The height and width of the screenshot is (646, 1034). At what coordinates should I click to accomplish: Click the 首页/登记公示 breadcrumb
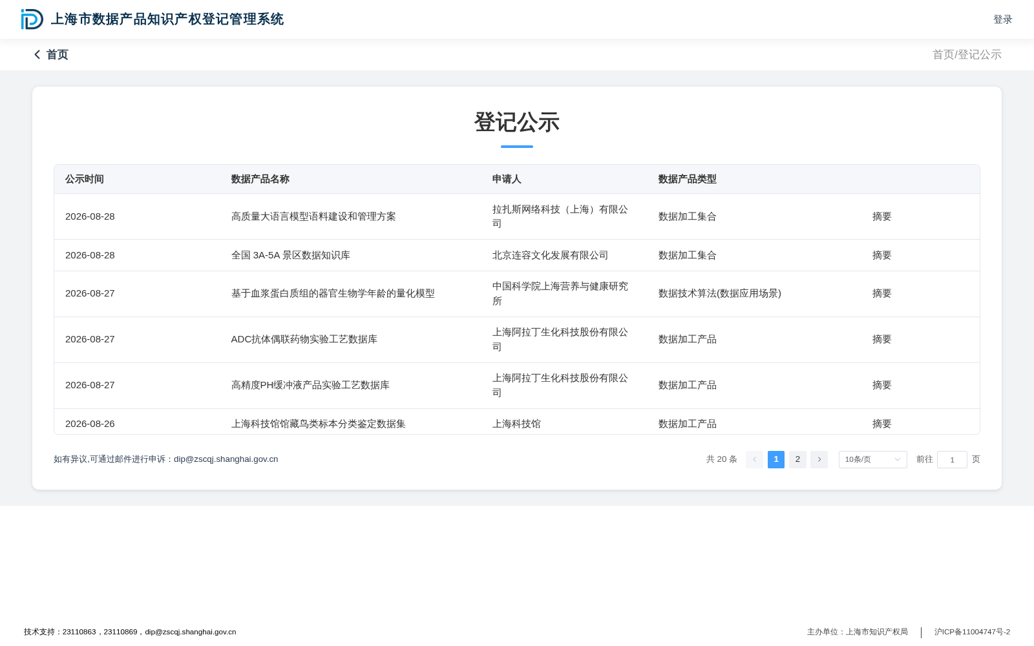click(x=967, y=55)
